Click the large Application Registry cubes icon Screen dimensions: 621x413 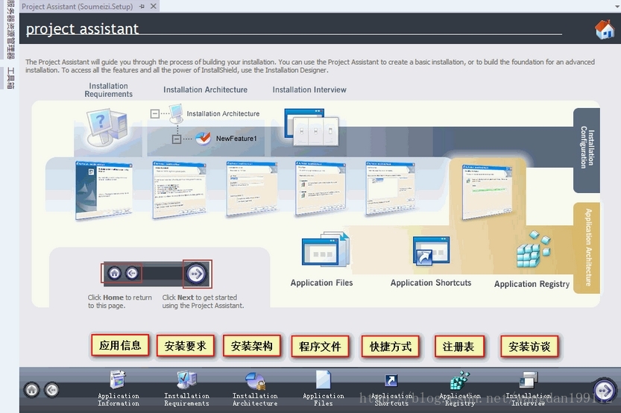(x=534, y=250)
